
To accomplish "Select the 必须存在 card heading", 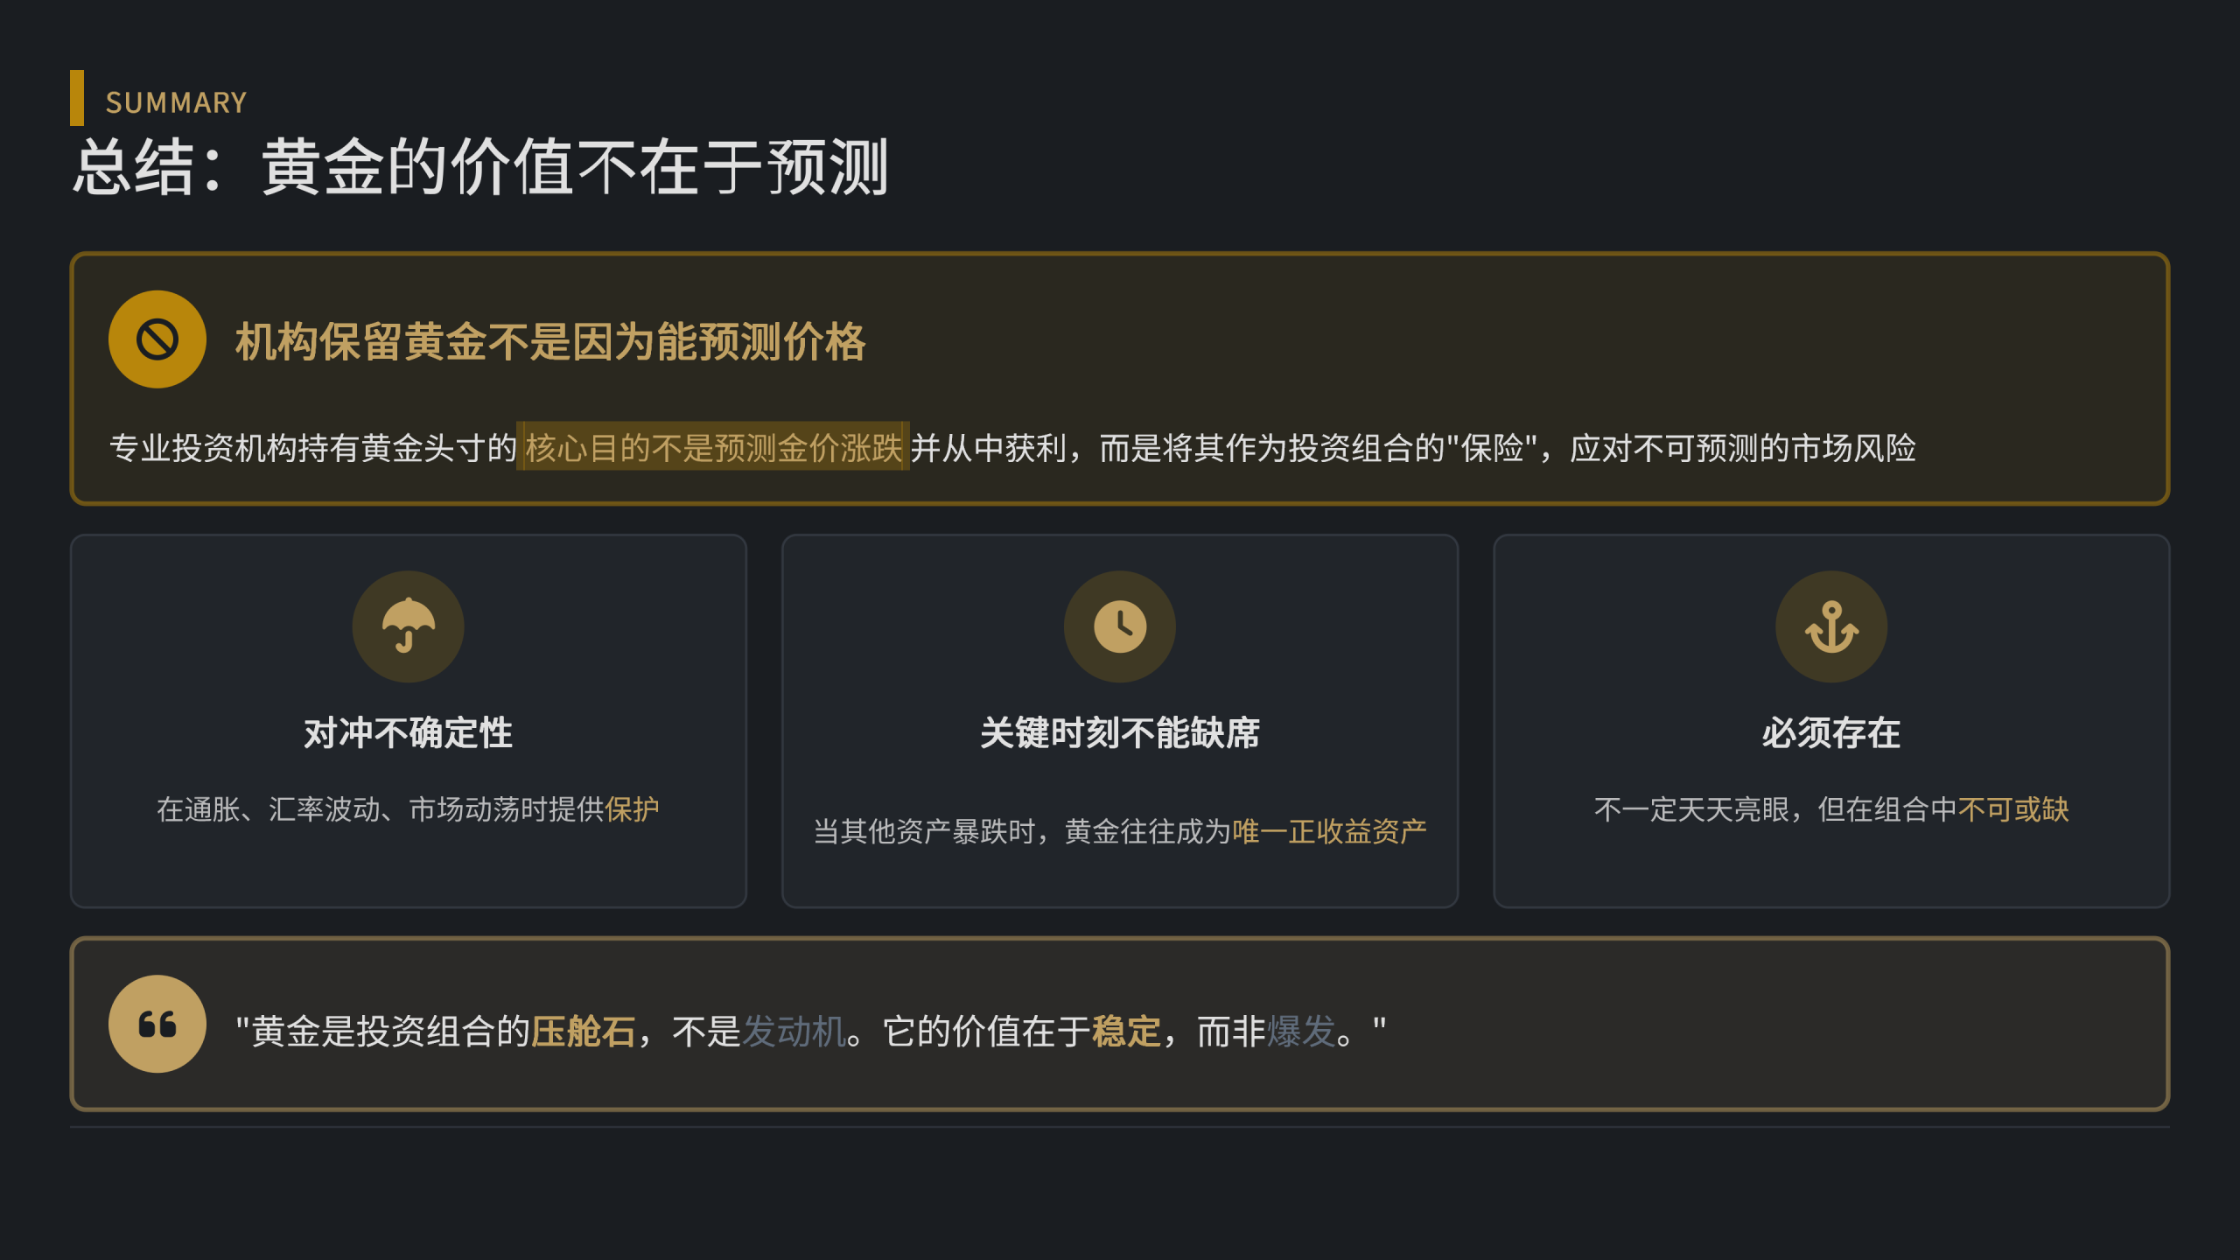I will tap(1830, 733).
